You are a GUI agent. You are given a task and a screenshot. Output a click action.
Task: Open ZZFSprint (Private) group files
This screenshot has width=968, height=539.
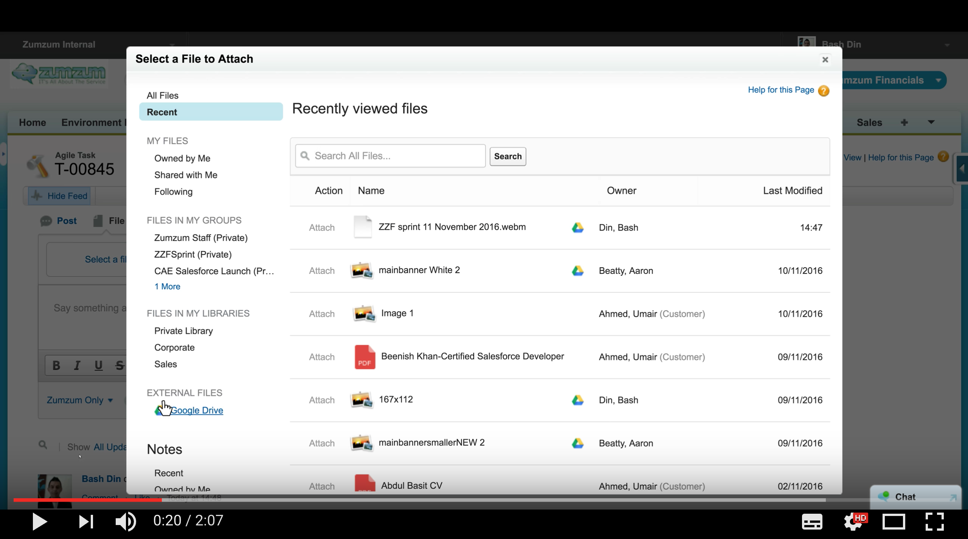193,254
